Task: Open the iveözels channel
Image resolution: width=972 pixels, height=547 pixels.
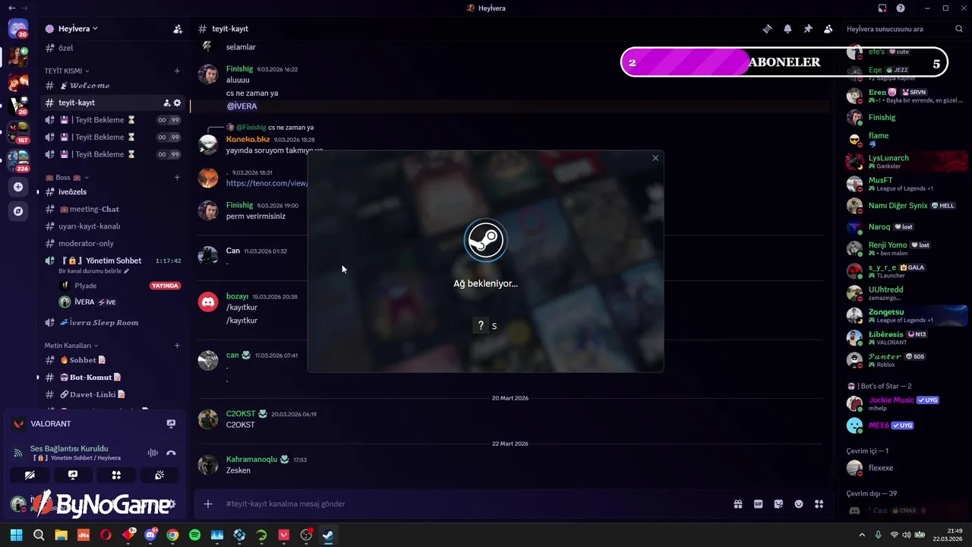Action: coord(112,191)
